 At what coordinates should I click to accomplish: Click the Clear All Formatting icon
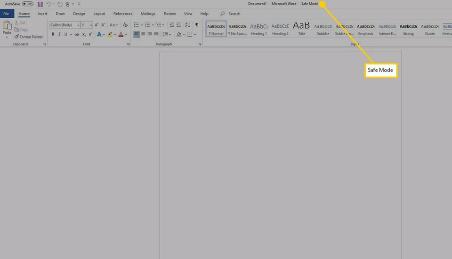(x=125, y=25)
